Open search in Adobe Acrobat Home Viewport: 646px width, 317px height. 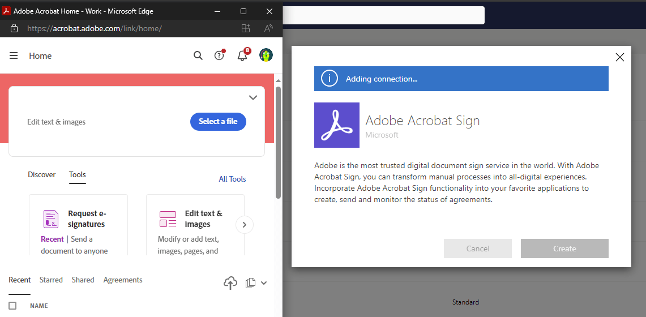[x=198, y=55]
